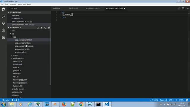The width and height of the screenshot is (190, 107).
Task: Open .editorconfig in the explorer
Action: coord(17,92)
